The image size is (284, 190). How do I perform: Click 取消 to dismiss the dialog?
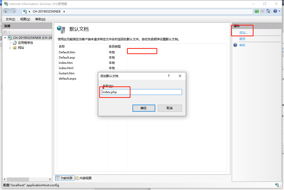tap(170, 108)
